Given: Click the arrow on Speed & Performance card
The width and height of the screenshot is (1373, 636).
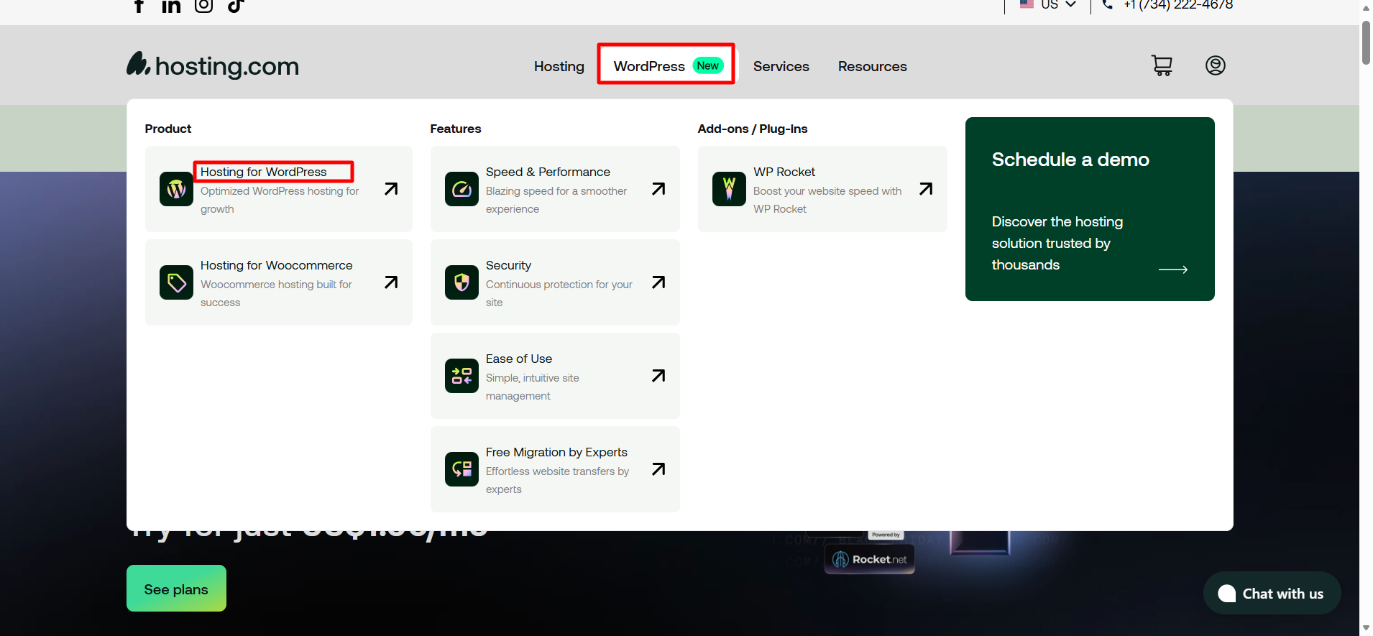Looking at the screenshot, I should 658,189.
